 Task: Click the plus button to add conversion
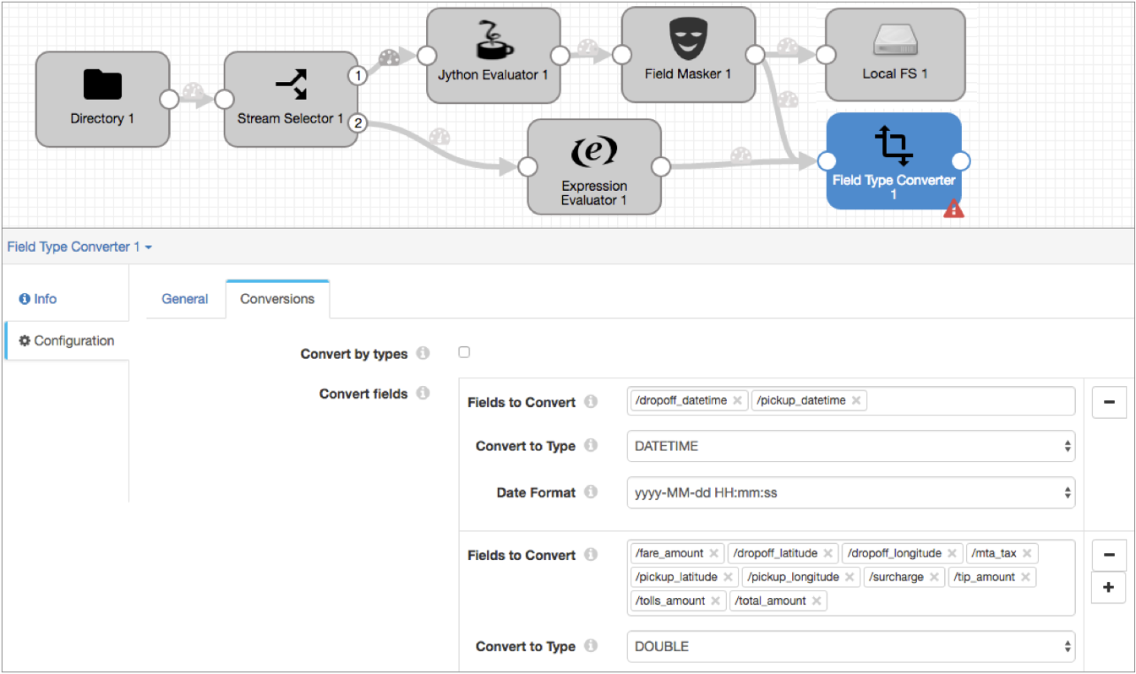1109,587
